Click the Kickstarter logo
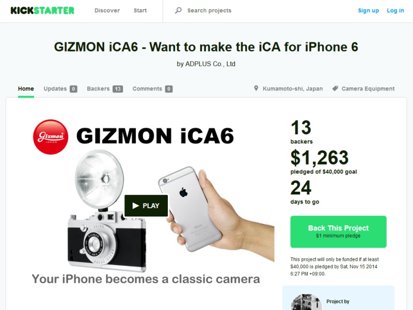This screenshot has width=413, height=310. 42,10
